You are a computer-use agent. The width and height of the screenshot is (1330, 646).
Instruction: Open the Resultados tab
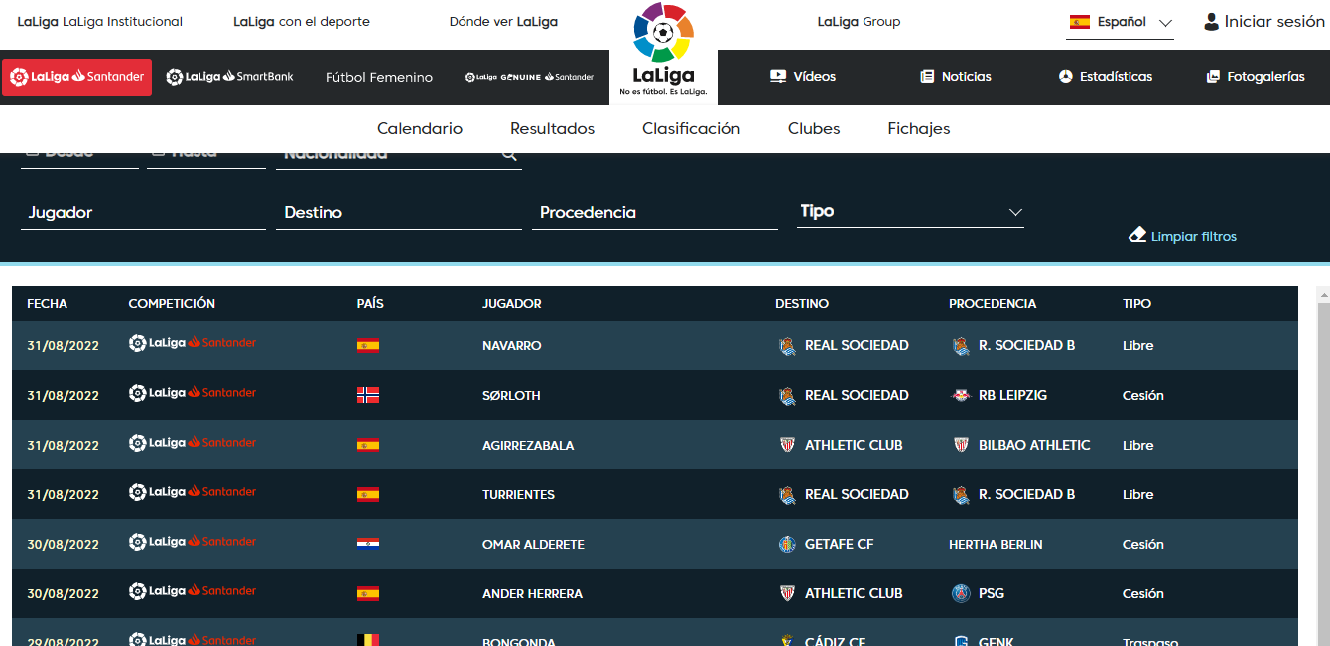[552, 128]
